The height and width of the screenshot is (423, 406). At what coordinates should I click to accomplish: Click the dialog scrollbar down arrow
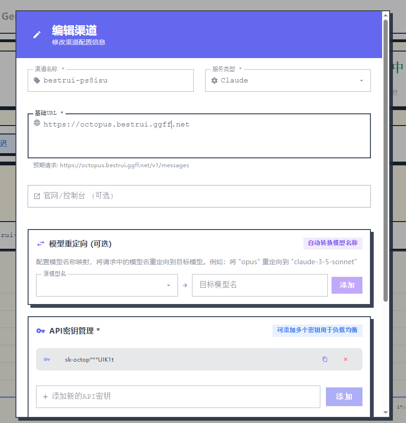point(385,412)
